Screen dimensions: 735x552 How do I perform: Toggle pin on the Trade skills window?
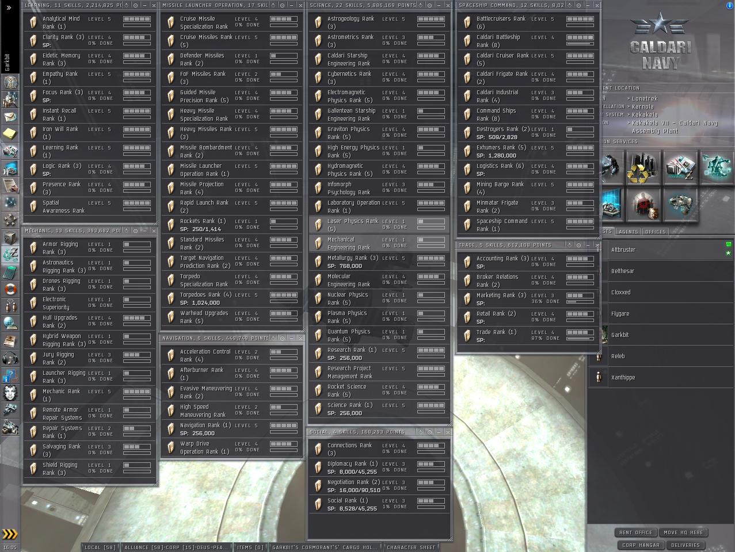570,245
